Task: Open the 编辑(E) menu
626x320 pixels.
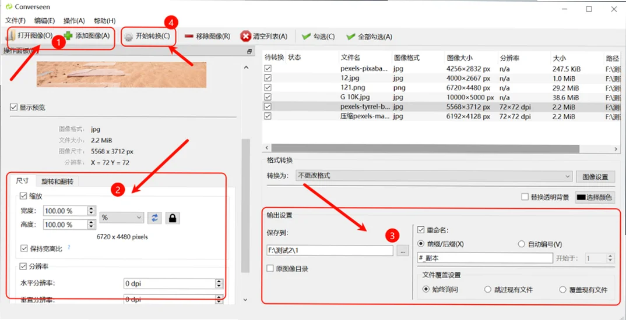Action: click(44, 21)
